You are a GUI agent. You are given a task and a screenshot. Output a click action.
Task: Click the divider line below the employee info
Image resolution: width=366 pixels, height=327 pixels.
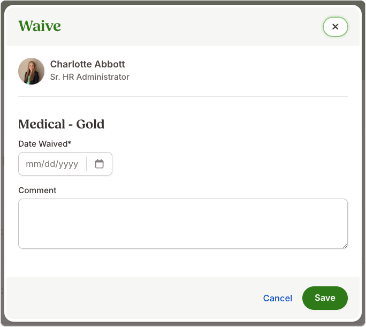click(x=183, y=96)
